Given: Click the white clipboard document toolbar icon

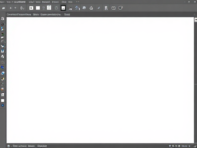Looking at the screenshot, I should (49, 8).
